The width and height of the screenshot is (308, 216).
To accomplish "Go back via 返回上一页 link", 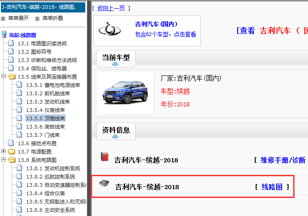I will pyautogui.click(x=111, y=8).
